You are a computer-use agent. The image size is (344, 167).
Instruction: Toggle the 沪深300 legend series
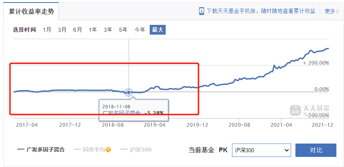pos(136,150)
